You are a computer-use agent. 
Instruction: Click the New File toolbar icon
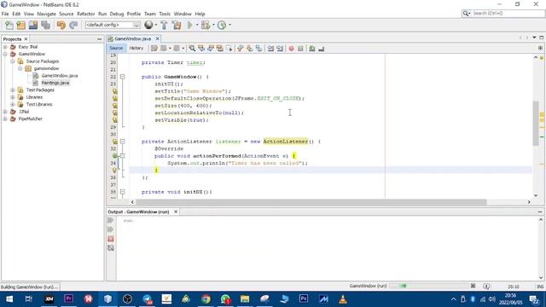[x=9, y=25]
